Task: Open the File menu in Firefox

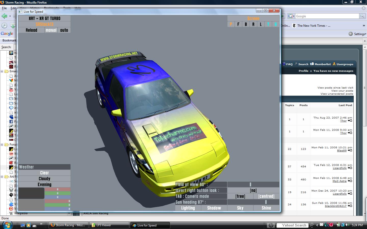Action: [4, 8]
